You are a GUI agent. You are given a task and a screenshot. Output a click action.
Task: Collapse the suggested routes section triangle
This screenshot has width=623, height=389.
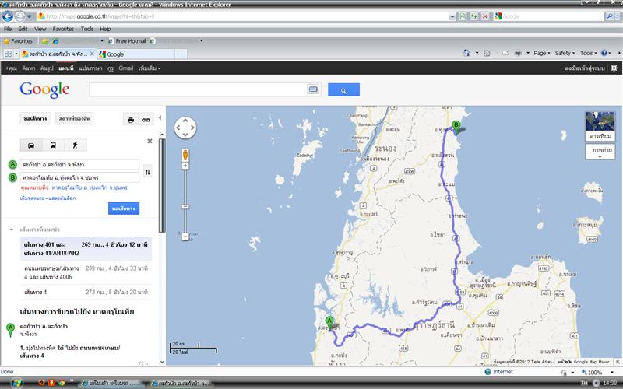12,230
